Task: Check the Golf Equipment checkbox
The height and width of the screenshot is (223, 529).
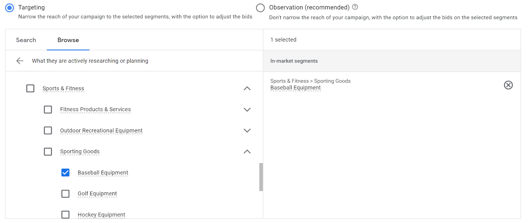Action: (x=65, y=194)
